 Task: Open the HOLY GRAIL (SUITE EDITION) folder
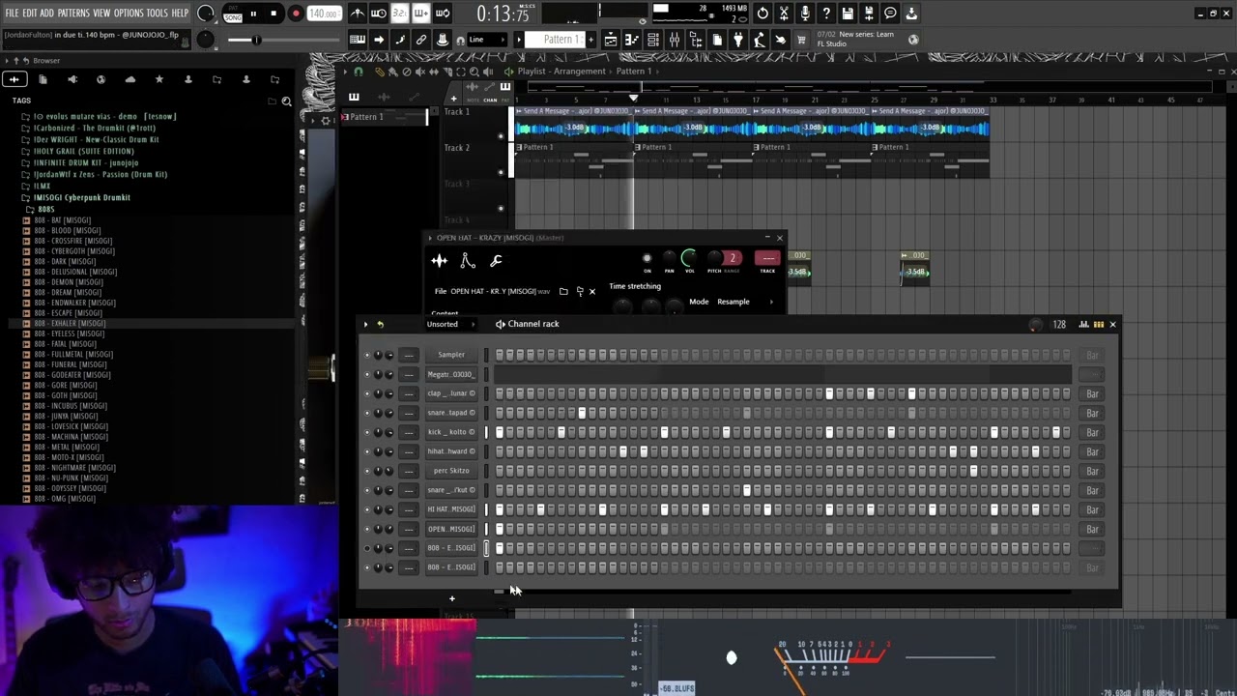tap(84, 151)
